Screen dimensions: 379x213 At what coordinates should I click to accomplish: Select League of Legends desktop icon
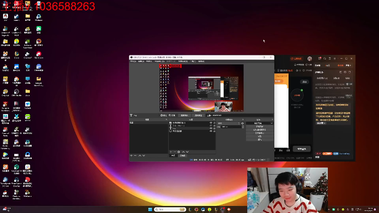(x=5, y=31)
